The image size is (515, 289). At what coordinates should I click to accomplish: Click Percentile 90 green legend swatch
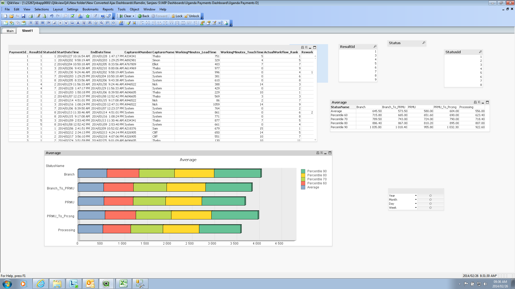303,171
